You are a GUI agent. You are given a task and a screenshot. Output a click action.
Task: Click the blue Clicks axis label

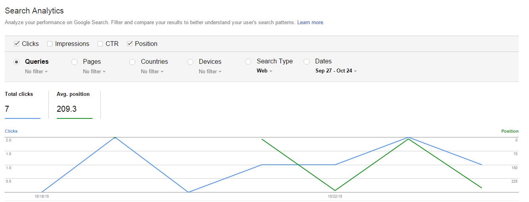point(11,131)
